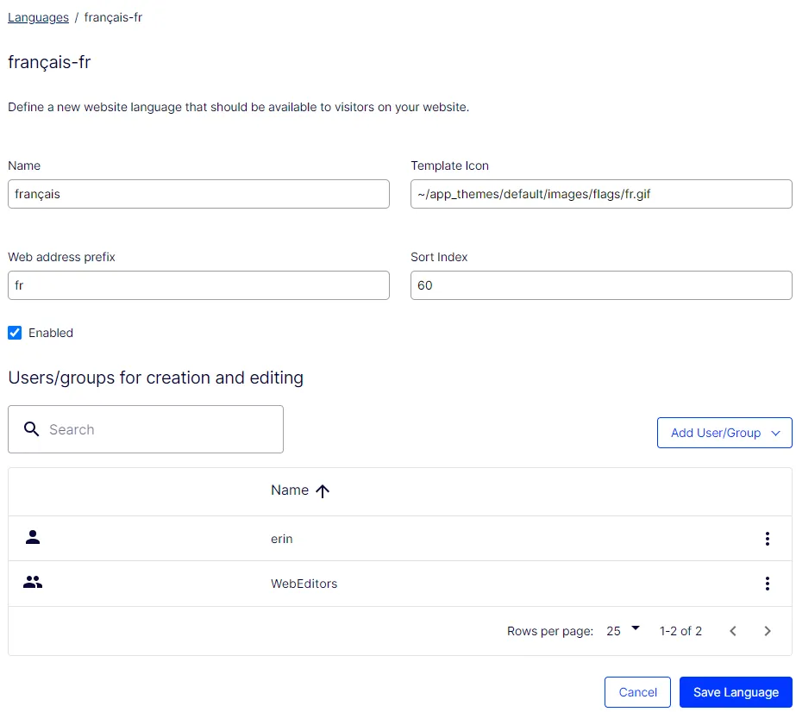Screen dimensions: 796x712
Task: Open the Rows per page dropdown
Action: pyautogui.click(x=623, y=631)
